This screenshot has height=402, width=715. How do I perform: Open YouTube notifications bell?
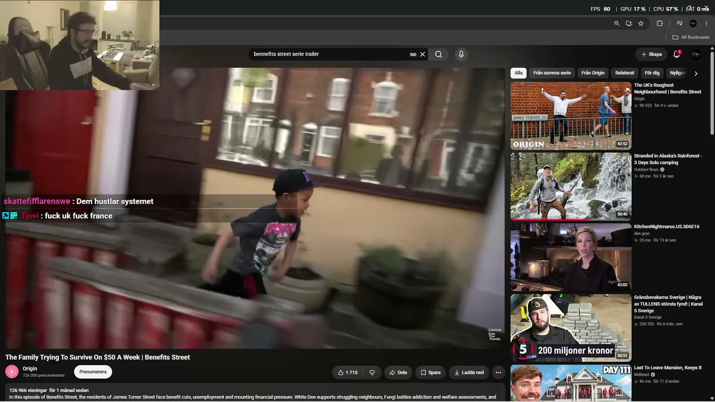click(x=676, y=54)
